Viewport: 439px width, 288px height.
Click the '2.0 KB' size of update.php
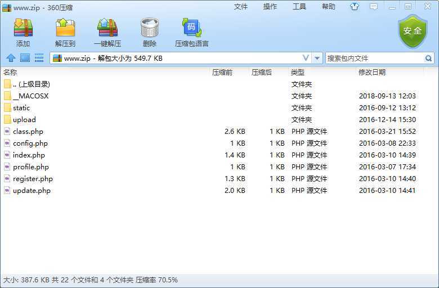pos(235,191)
